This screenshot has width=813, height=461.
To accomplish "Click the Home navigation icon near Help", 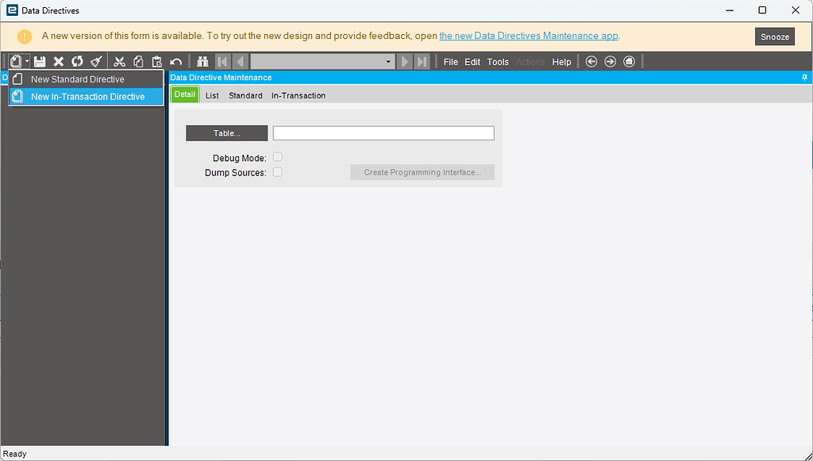I will pos(629,61).
